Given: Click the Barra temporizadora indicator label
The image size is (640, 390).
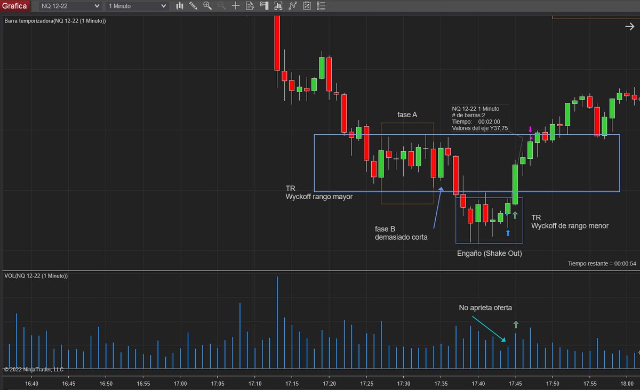Looking at the screenshot, I should pyautogui.click(x=55, y=21).
